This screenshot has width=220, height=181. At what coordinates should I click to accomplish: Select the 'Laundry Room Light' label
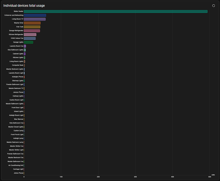[x=16, y=73]
